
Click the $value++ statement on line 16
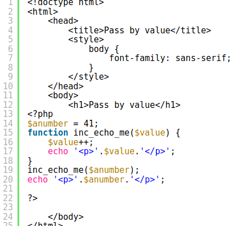tap(71, 142)
